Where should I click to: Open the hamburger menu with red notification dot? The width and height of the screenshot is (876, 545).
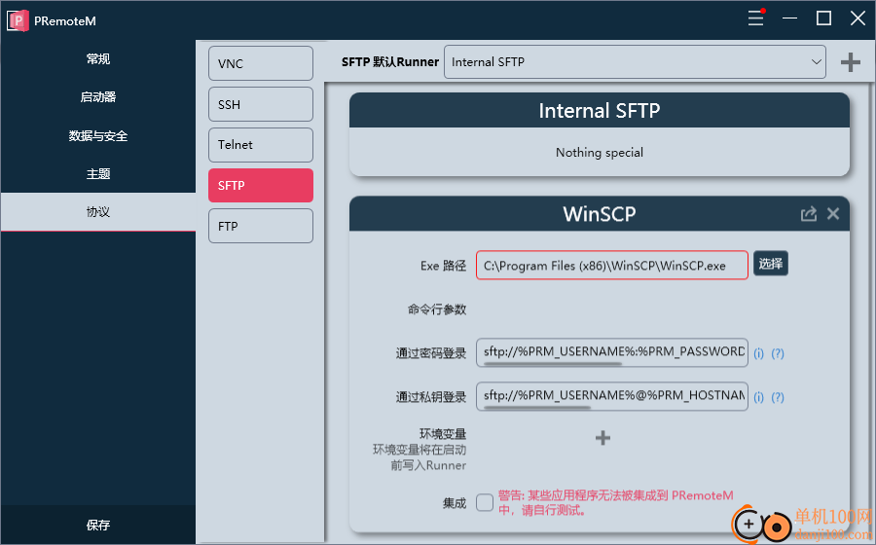pyautogui.click(x=756, y=18)
